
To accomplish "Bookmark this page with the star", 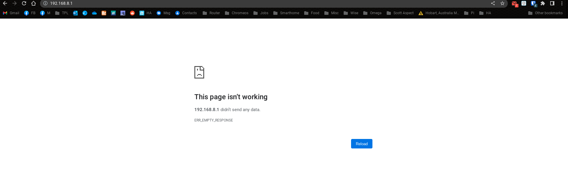I will (x=502, y=4).
